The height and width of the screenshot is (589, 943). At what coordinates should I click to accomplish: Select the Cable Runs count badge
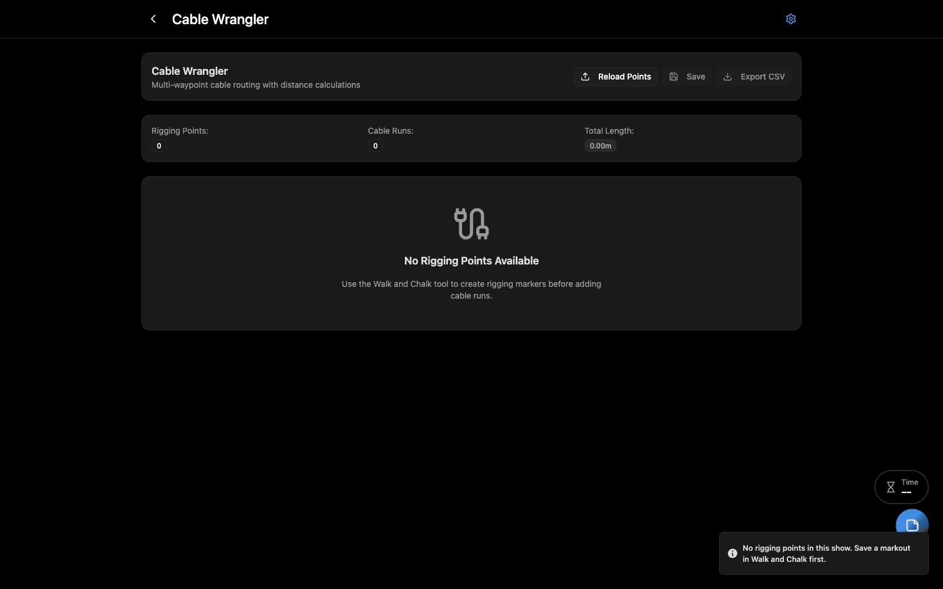pyautogui.click(x=375, y=146)
